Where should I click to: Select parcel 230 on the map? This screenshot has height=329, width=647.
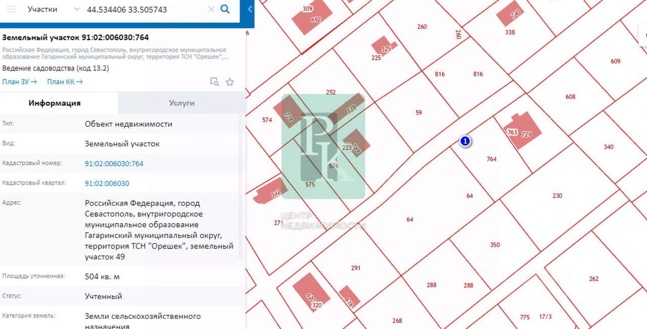tap(557, 196)
